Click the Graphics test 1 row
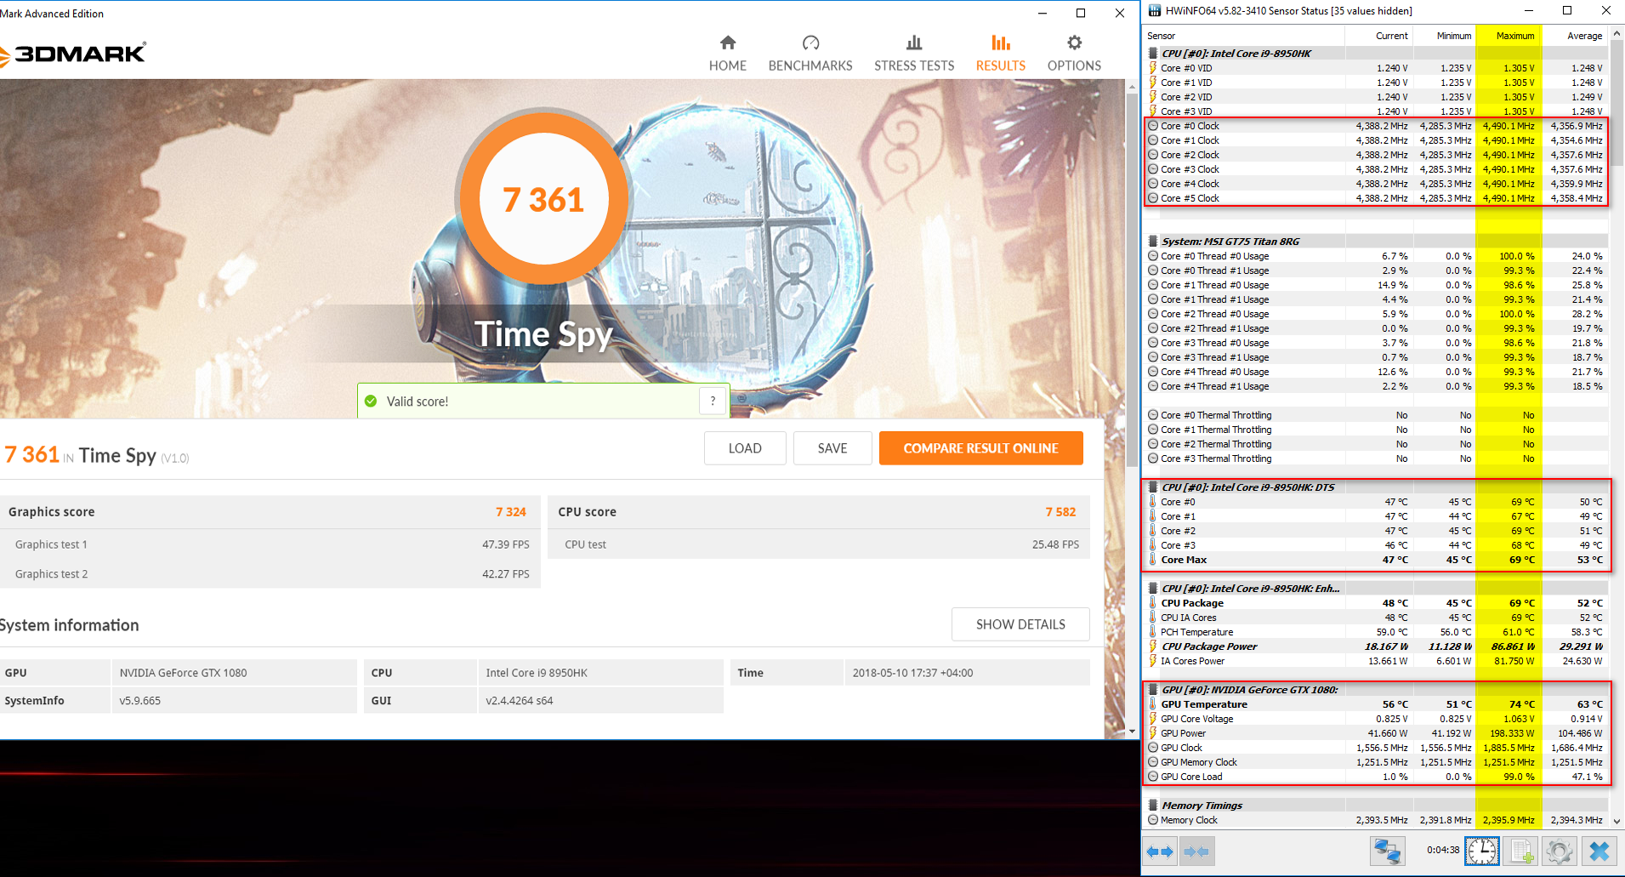 (x=270, y=544)
